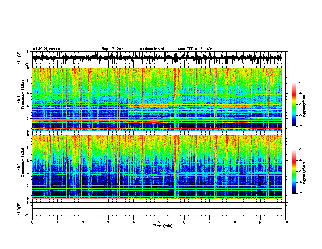Click the "-7" tick on ch.1 colorbar

point(300,126)
